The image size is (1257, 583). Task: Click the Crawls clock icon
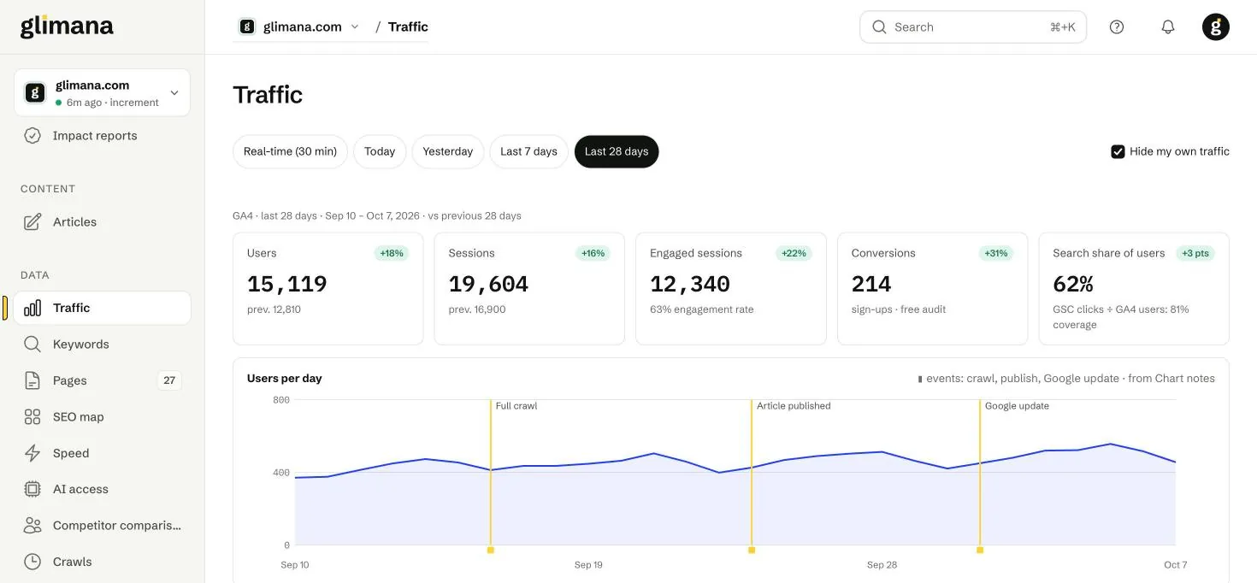tap(32, 562)
